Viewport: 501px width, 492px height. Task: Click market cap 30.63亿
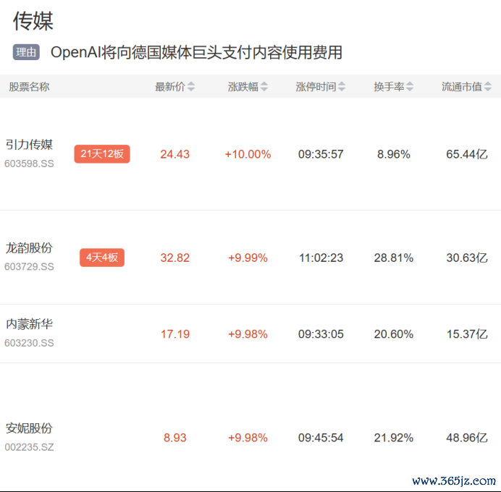pyautogui.click(x=467, y=258)
